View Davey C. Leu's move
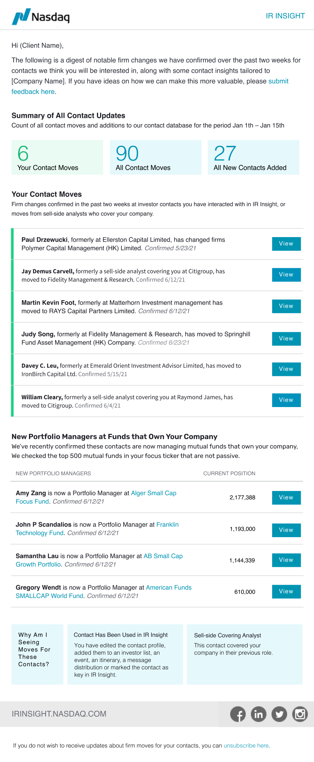This screenshot has height=762, width=314. (x=286, y=369)
